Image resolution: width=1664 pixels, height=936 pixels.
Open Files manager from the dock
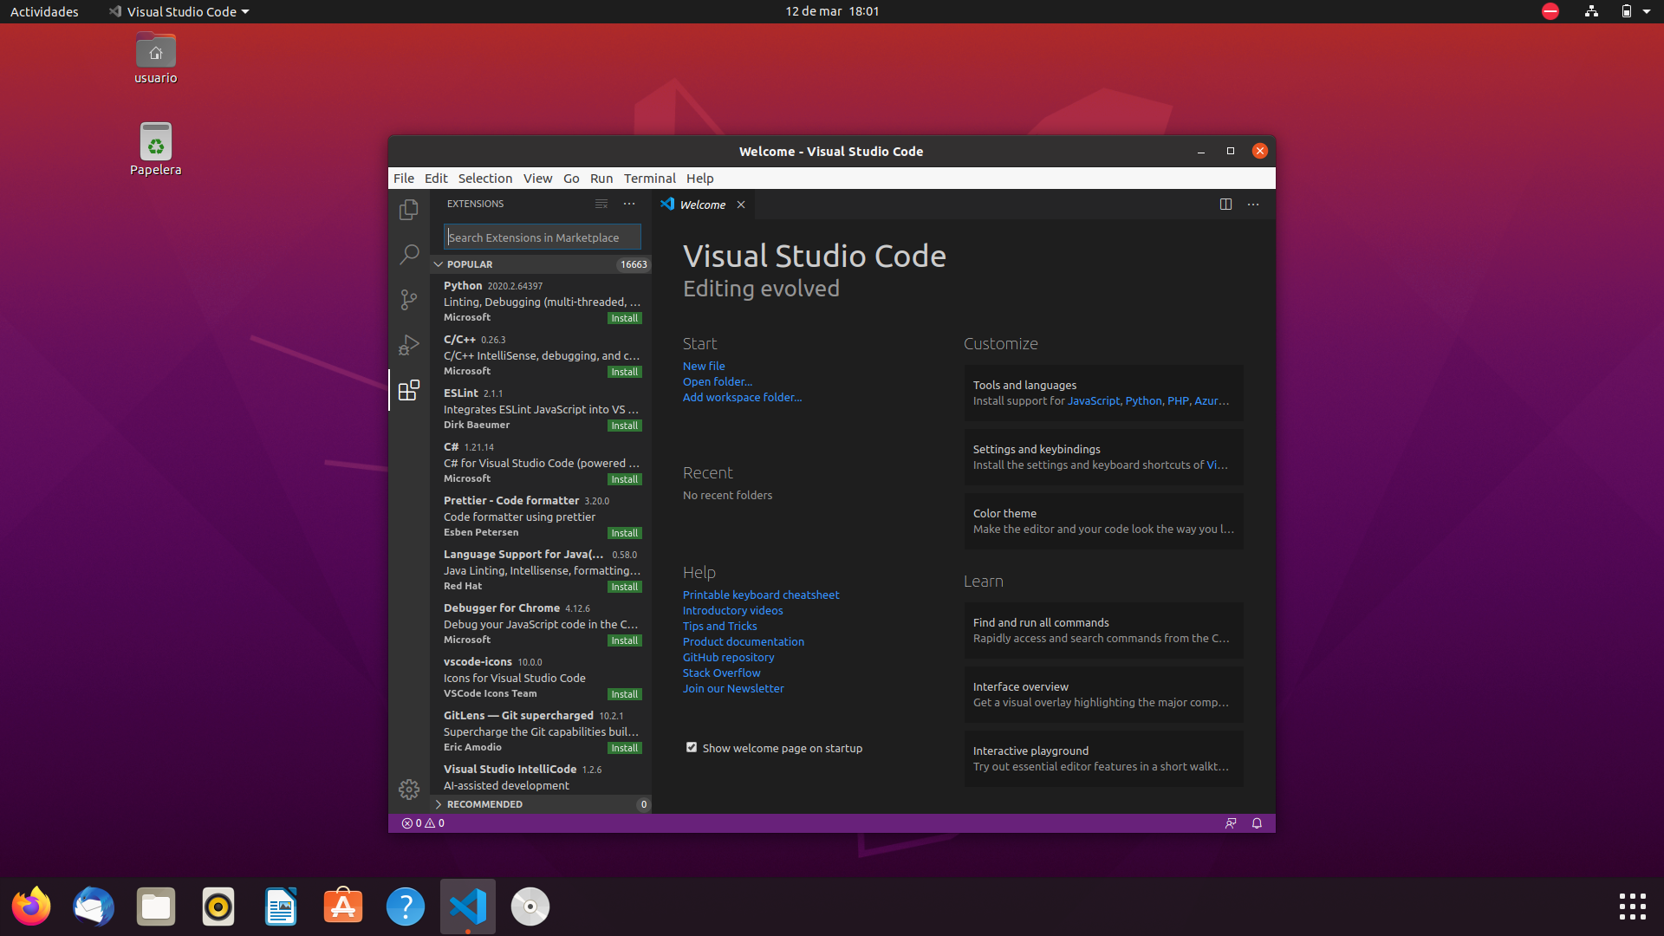tap(156, 907)
